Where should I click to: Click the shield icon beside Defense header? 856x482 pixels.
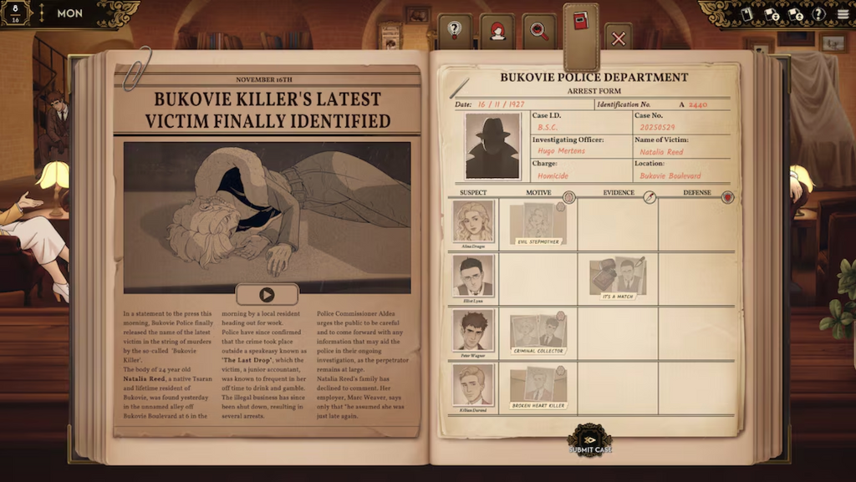point(727,197)
